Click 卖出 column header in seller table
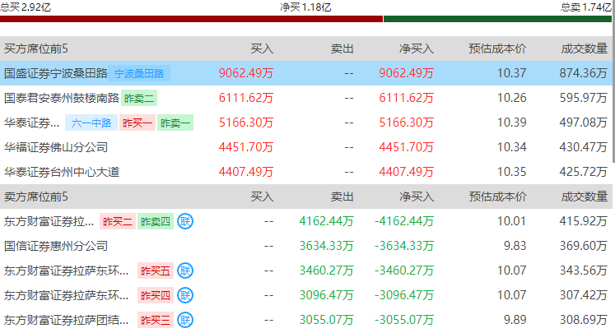The image size is (615, 333). pos(342,197)
